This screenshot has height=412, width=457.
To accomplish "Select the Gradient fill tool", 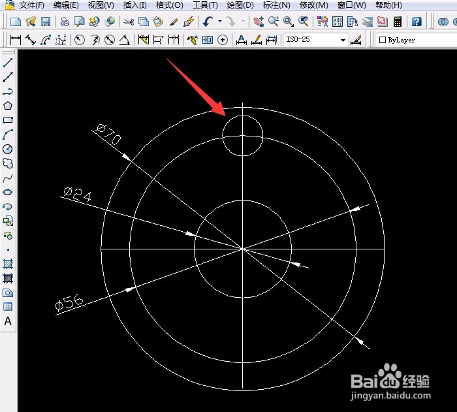I will pos(8,278).
